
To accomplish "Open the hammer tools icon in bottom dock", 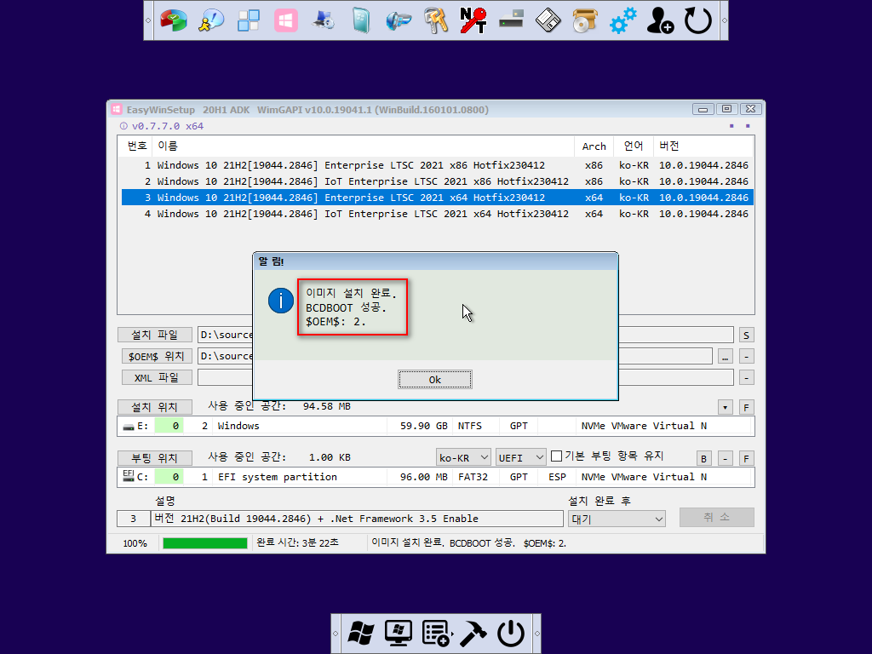I will click(x=473, y=634).
